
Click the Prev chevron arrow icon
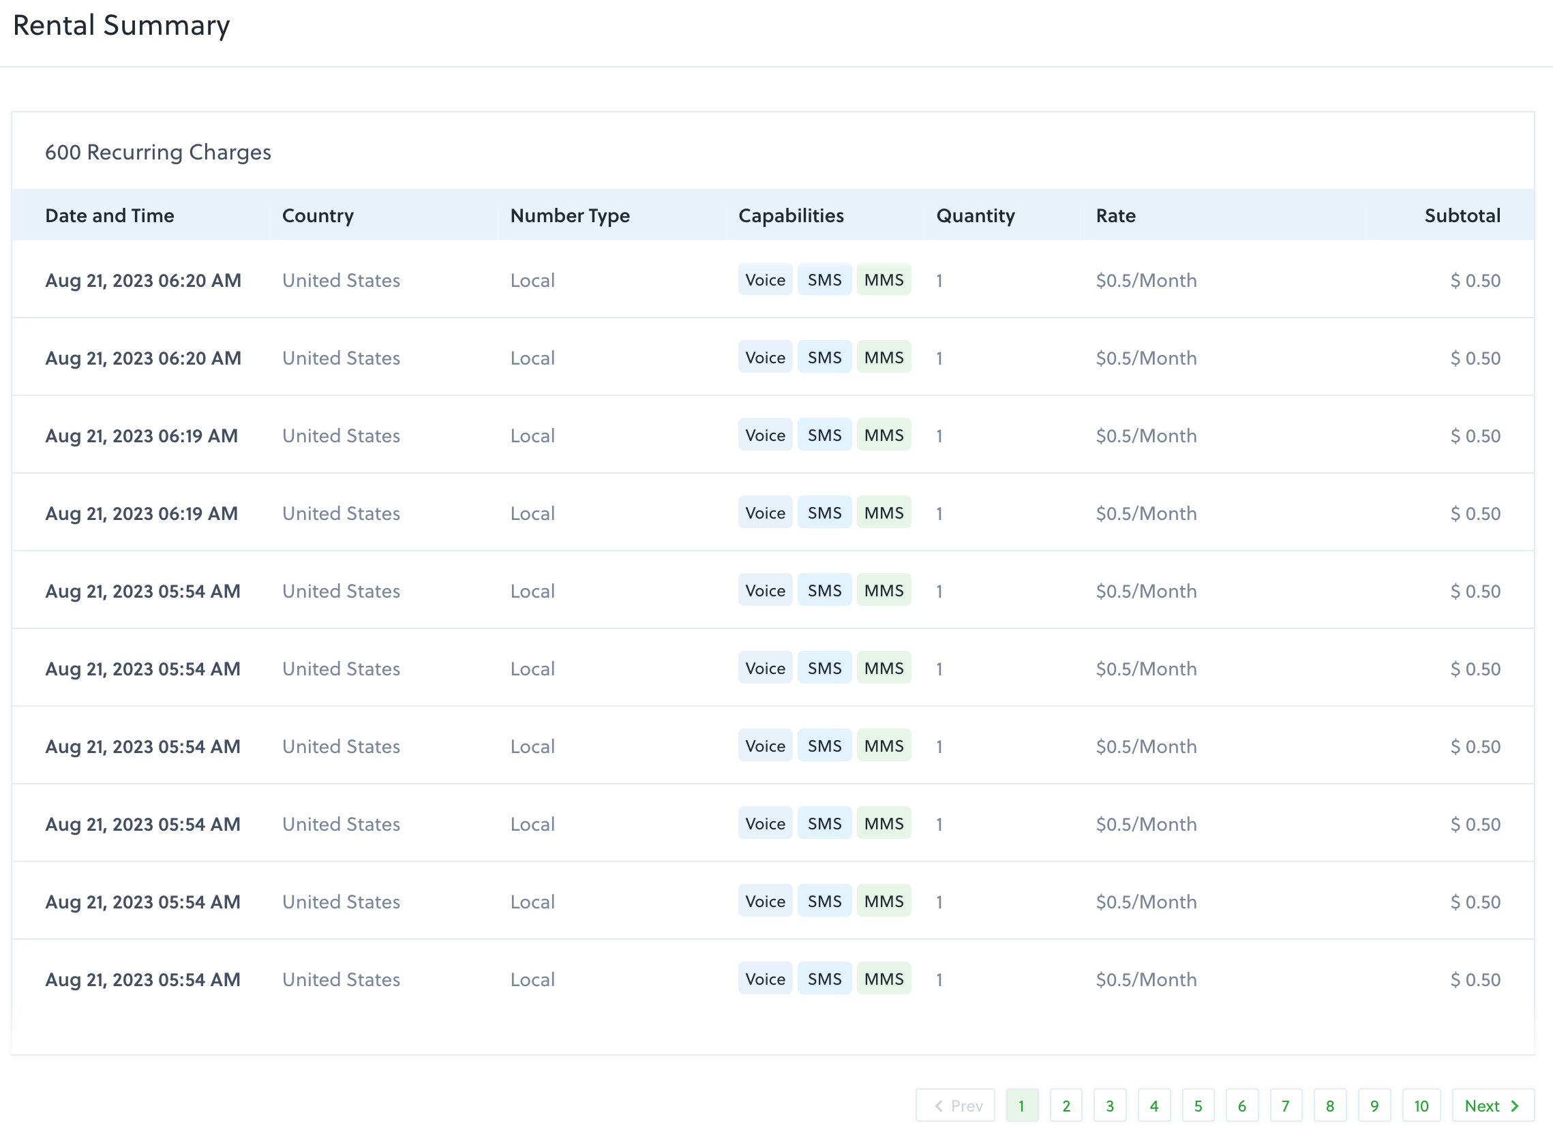pos(939,1105)
